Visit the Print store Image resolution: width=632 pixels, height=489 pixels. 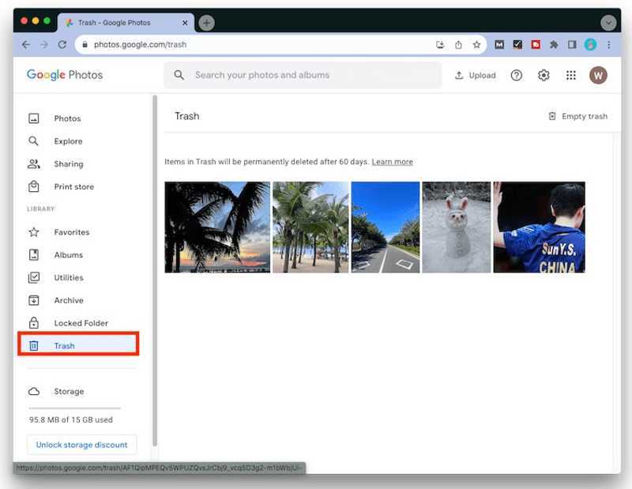pyautogui.click(x=73, y=186)
